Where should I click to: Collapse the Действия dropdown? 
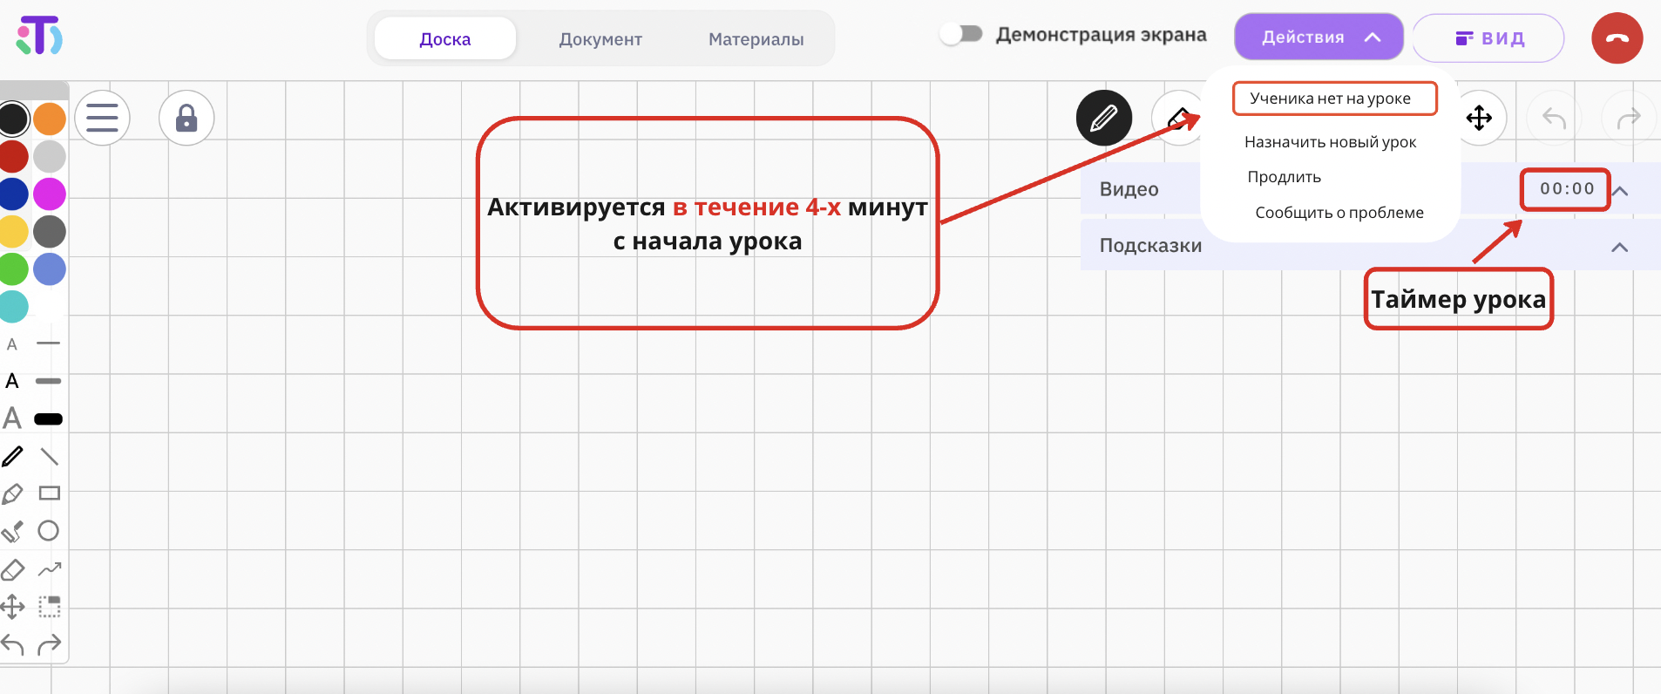pos(1319,37)
